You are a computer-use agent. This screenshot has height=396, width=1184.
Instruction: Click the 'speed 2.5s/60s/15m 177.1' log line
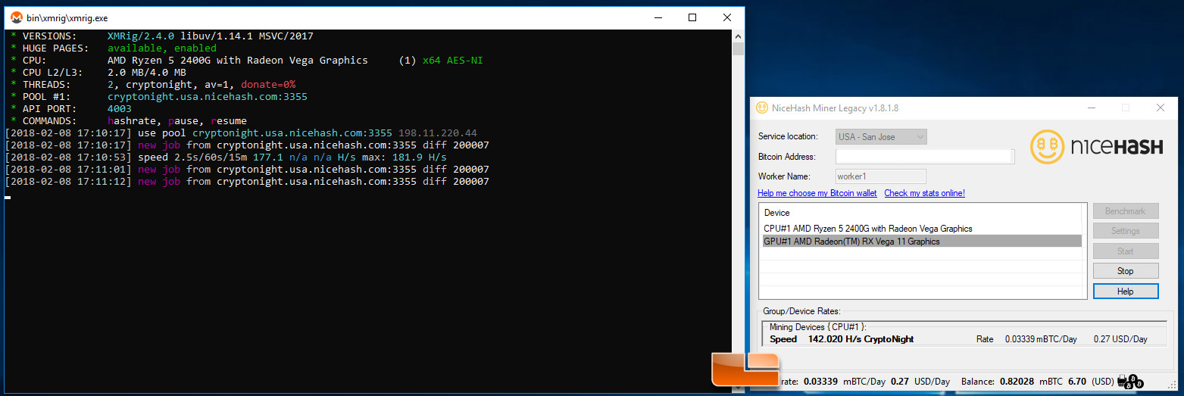click(x=226, y=157)
